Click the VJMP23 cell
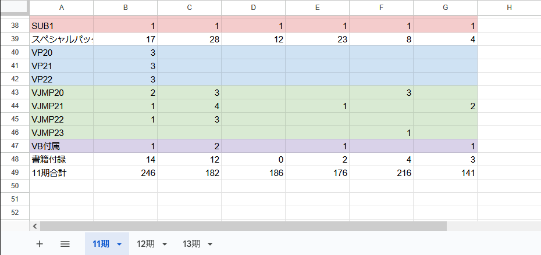 tap(61, 132)
